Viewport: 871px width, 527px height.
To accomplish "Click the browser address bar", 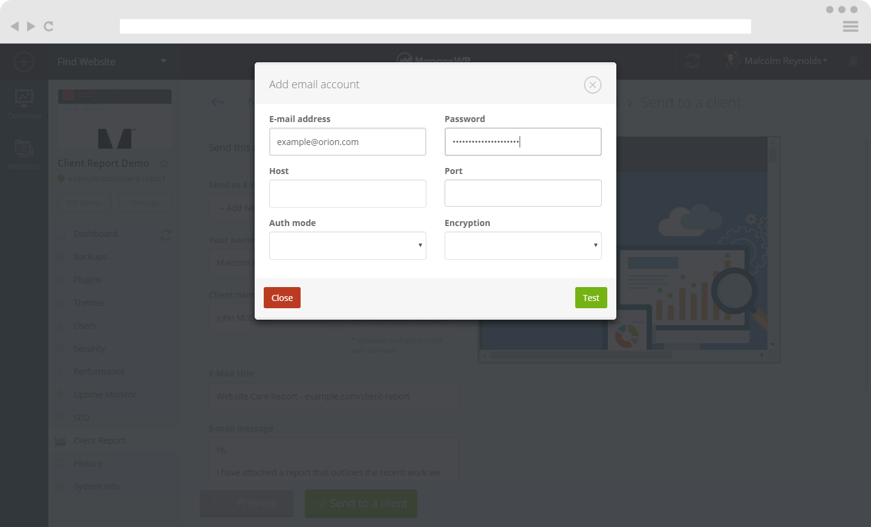I will coord(435,27).
